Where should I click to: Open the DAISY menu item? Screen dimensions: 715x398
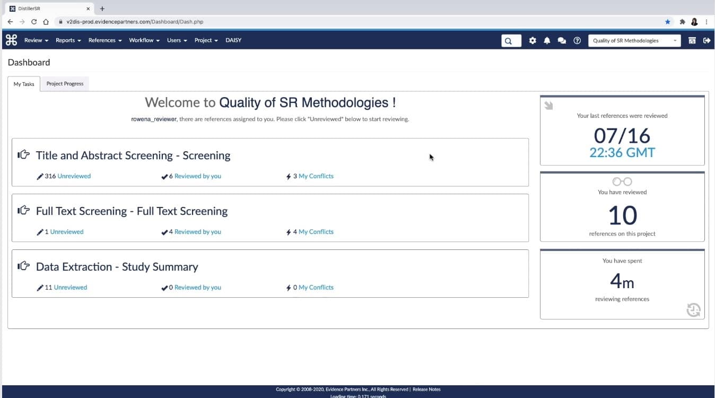[233, 40]
